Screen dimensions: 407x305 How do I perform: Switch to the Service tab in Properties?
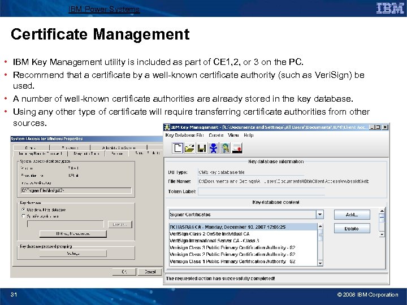[x=117, y=154]
